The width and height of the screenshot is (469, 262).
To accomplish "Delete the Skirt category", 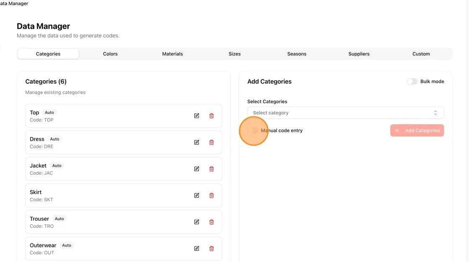I will tap(211, 195).
